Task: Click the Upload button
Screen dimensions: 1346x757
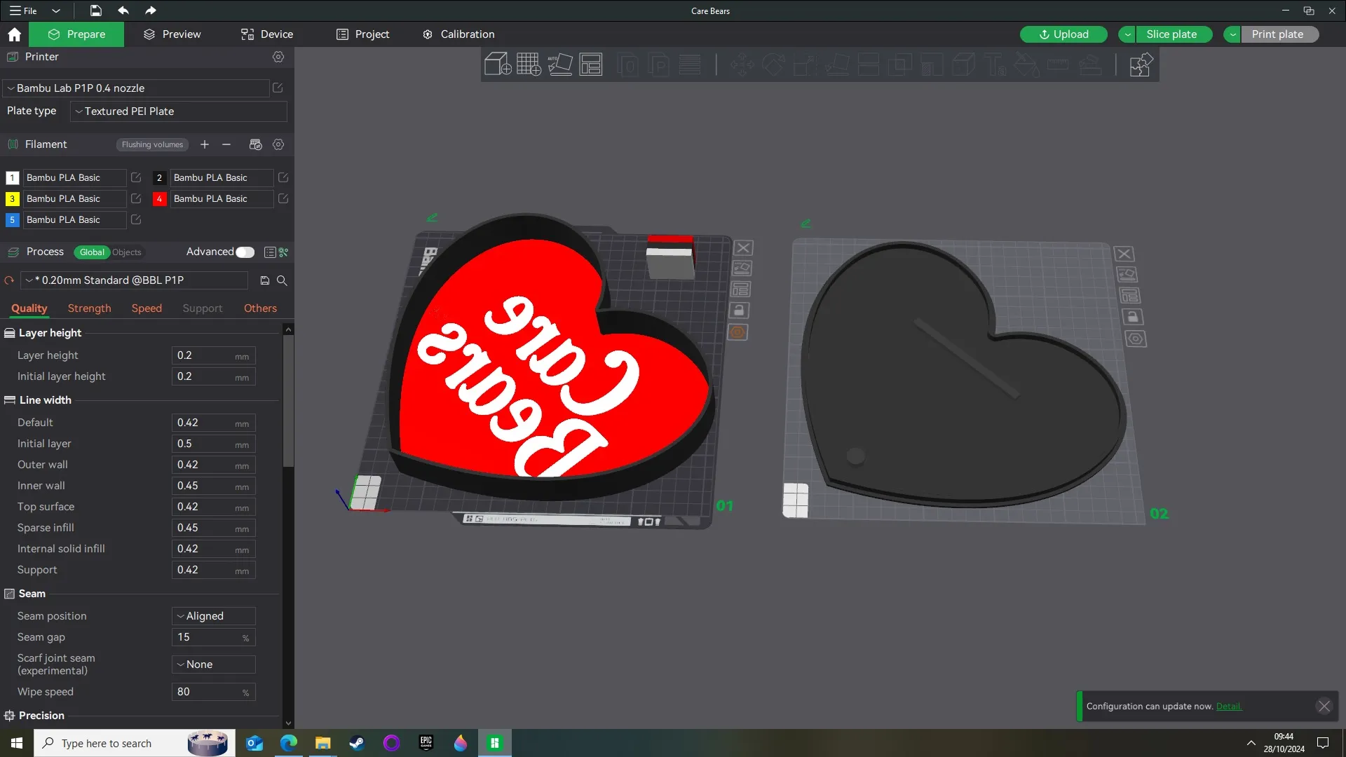Action: (1063, 34)
